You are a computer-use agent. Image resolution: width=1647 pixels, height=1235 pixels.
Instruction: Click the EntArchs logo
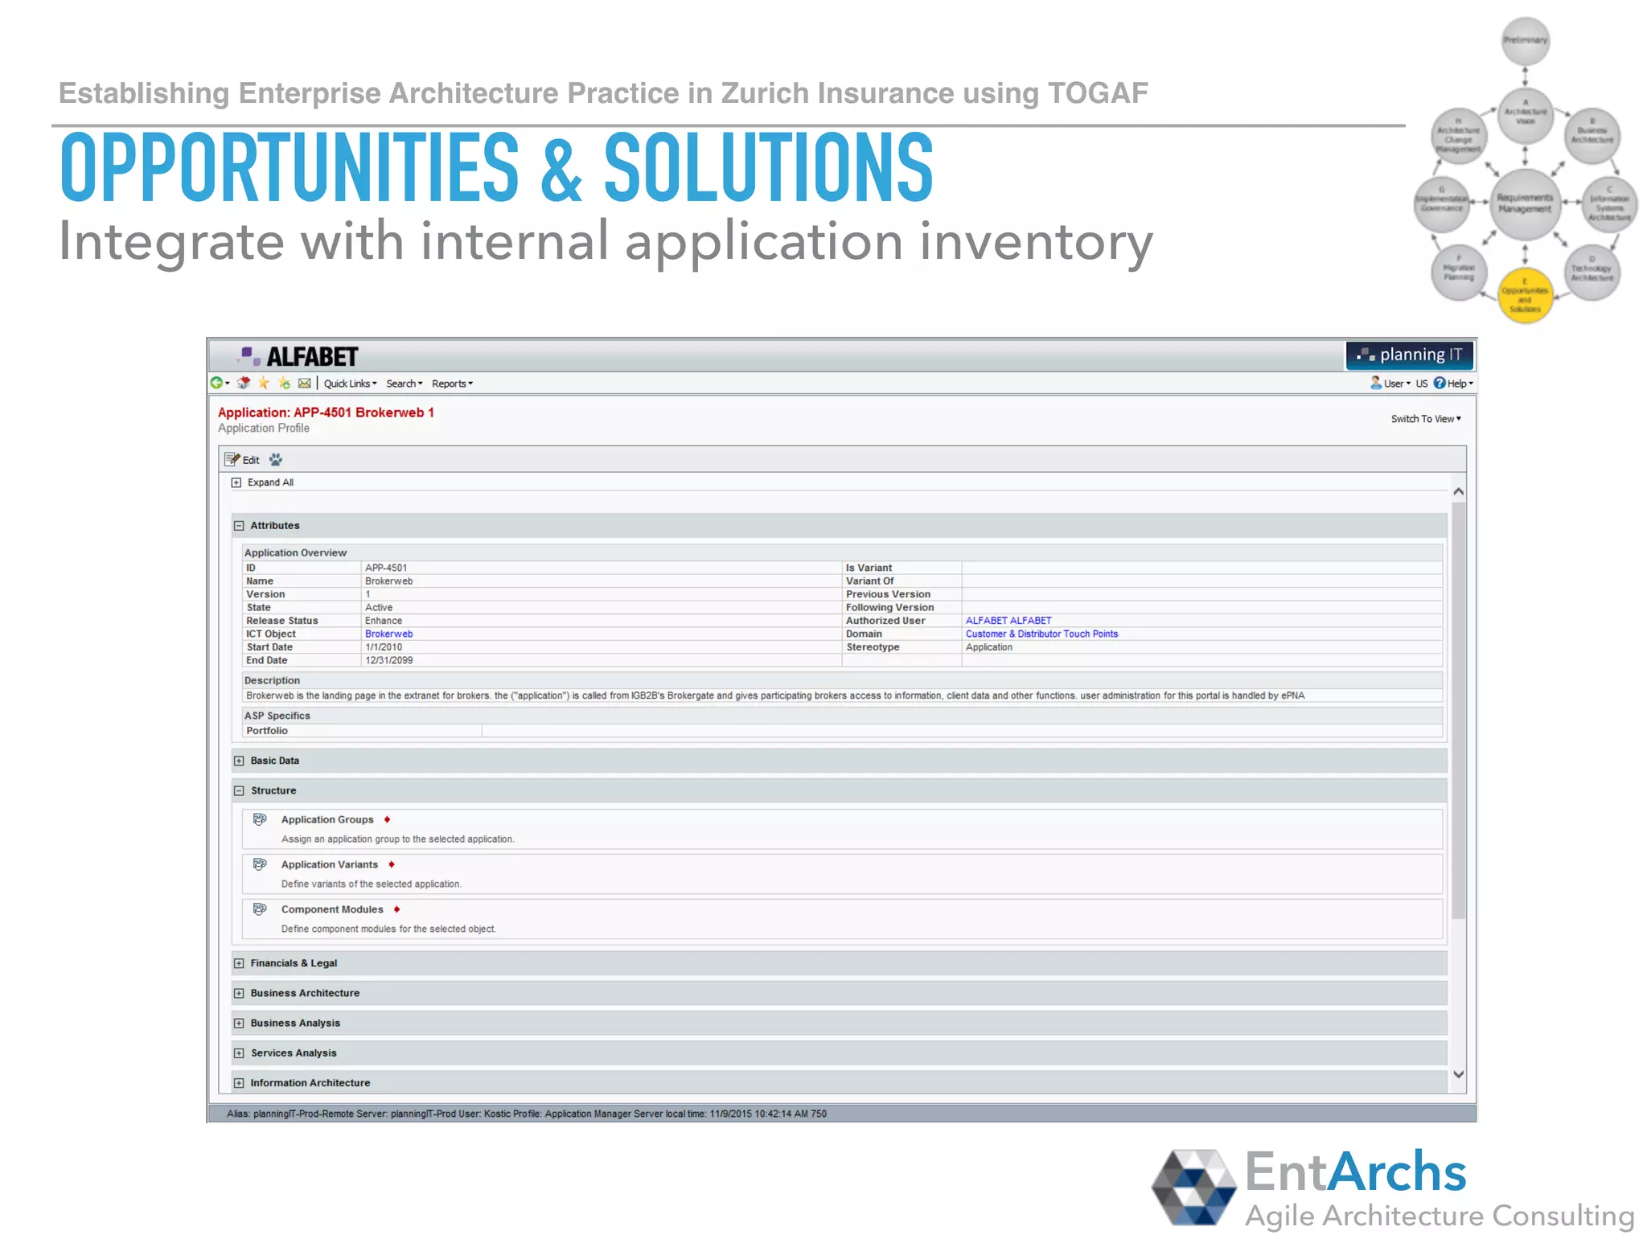pyautogui.click(x=1393, y=1188)
